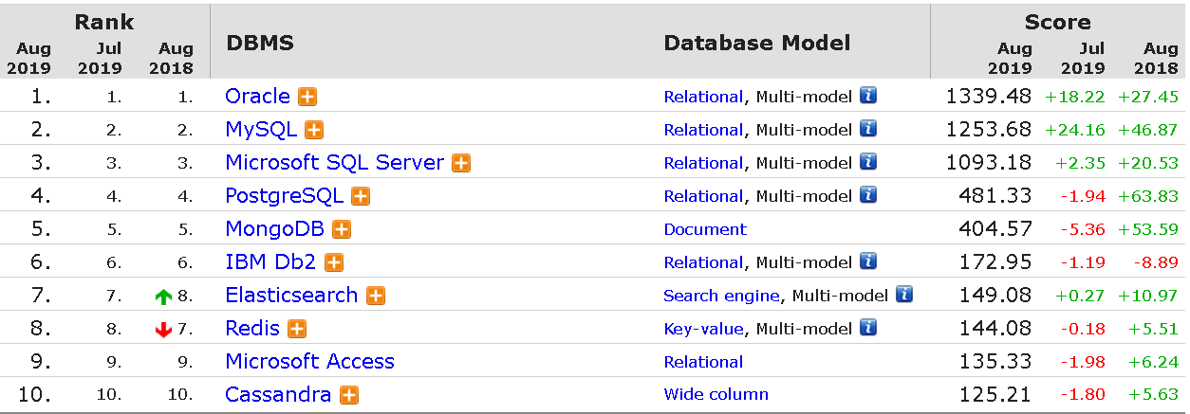Open info icon in IBM Db2 row
Viewport: 1190px width, 414px height.
pos(868,261)
